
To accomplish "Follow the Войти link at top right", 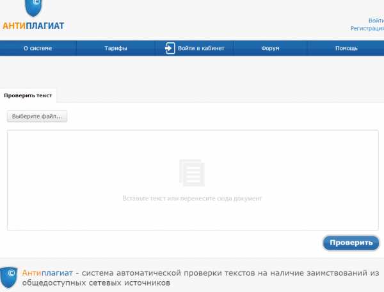I will click(x=376, y=20).
